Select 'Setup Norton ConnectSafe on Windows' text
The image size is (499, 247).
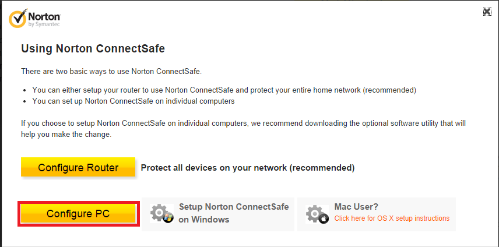(233, 213)
